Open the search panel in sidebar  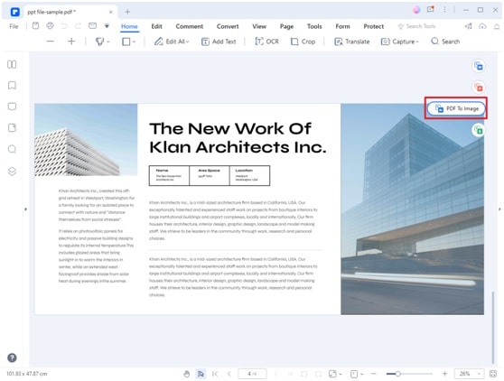12,149
